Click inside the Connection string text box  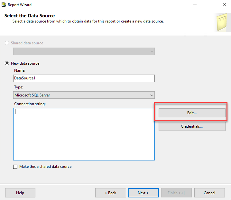pos(84,134)
